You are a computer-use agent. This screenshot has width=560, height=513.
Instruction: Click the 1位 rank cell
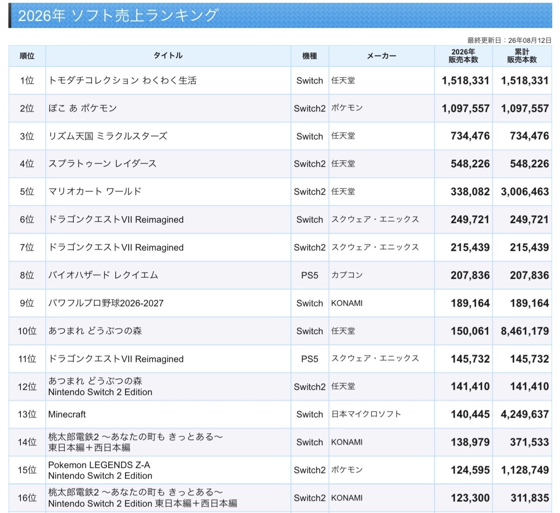[27, 80]
